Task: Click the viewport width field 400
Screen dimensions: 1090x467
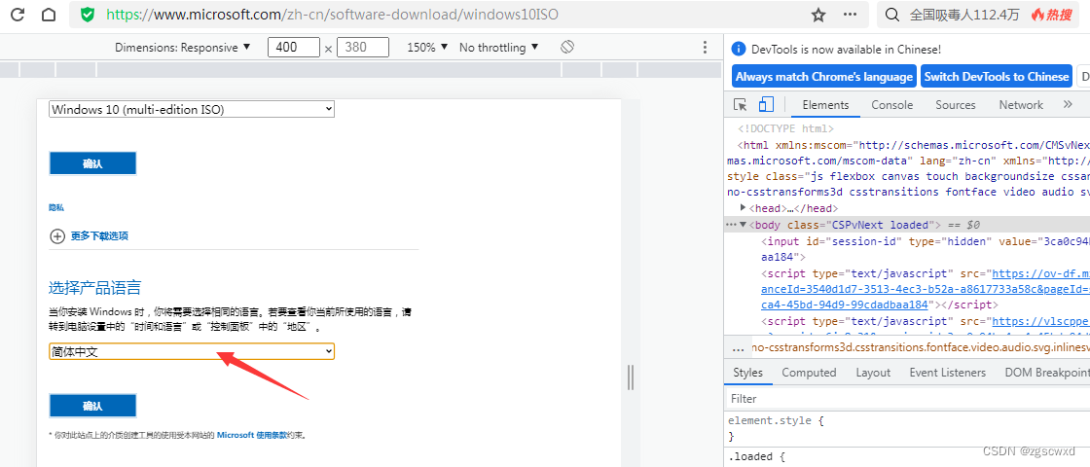Action: click(294, 48)
